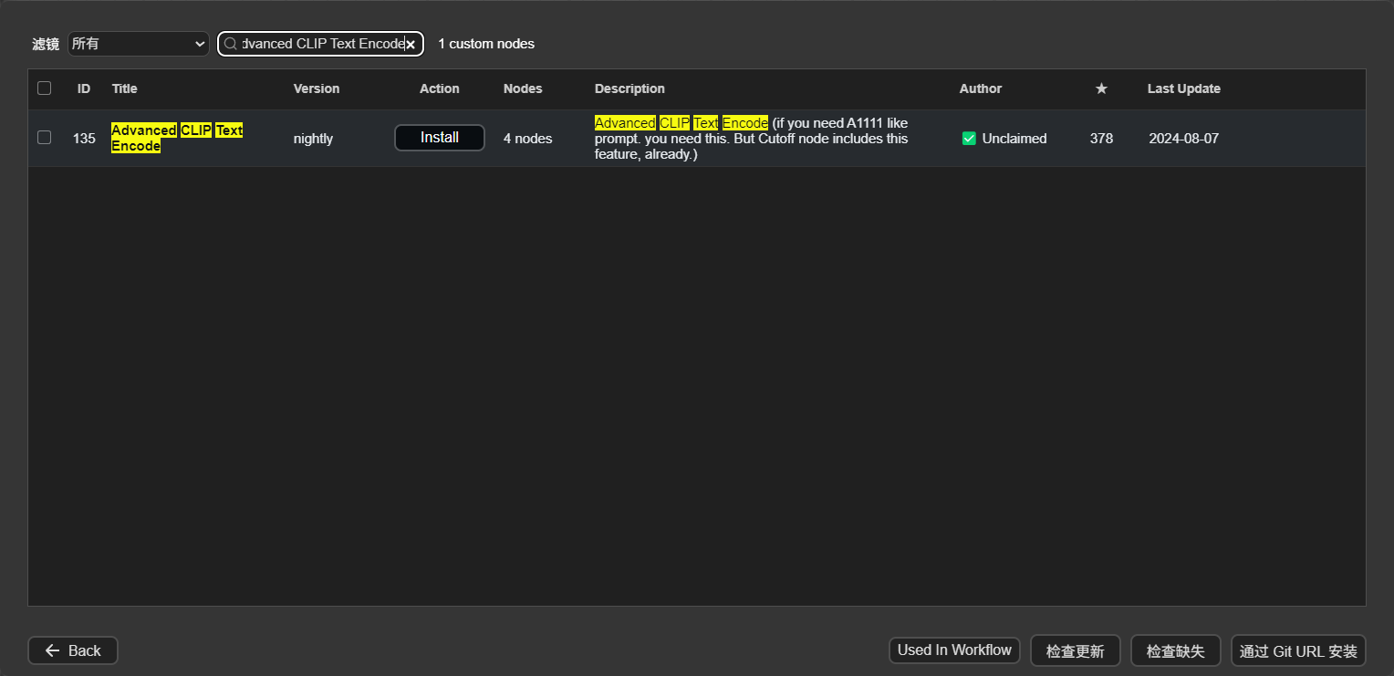The image size is (1394, 676).
Task: Click the description text about A1111 prompt
Action: 752,139
